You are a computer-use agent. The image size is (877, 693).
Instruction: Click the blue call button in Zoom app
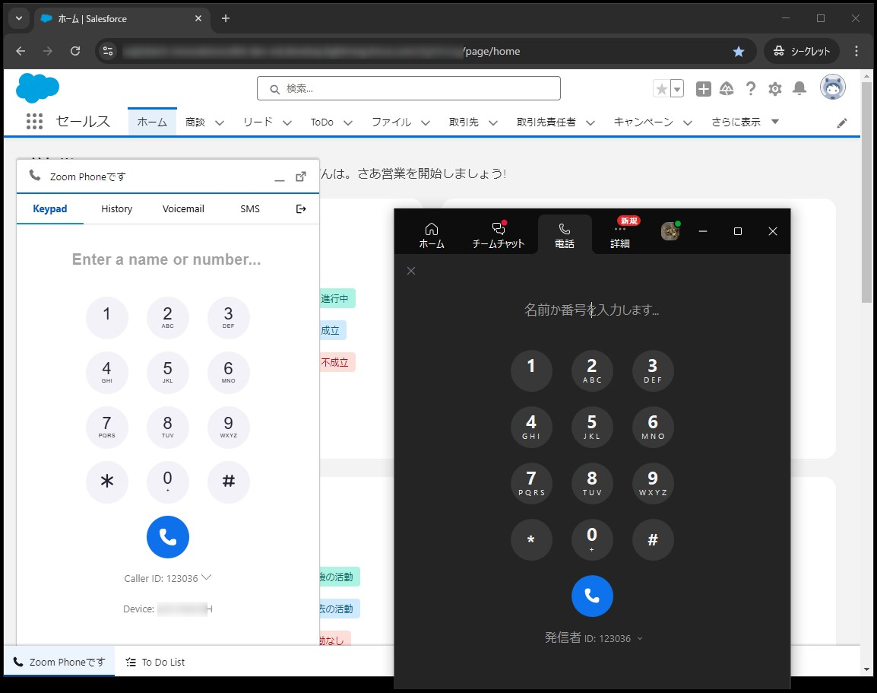tap(592, 596)
